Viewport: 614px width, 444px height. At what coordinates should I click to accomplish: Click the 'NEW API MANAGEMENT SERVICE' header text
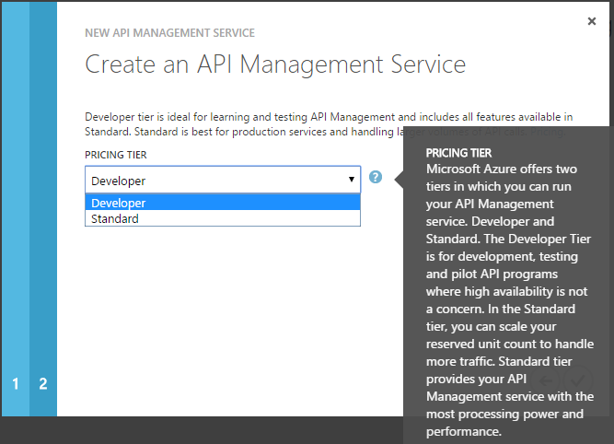pos(170,33)
